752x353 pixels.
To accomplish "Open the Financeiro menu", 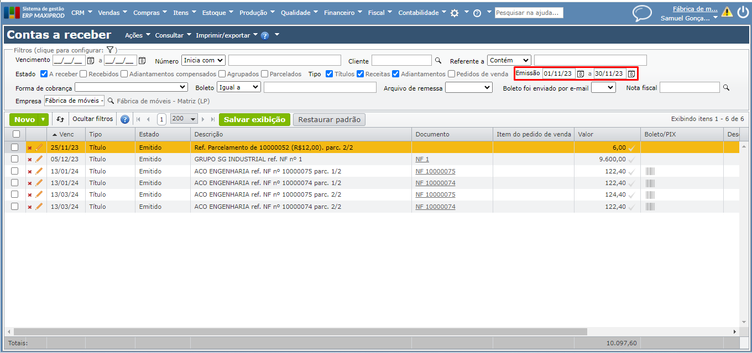I will click(x=342, y=13).
